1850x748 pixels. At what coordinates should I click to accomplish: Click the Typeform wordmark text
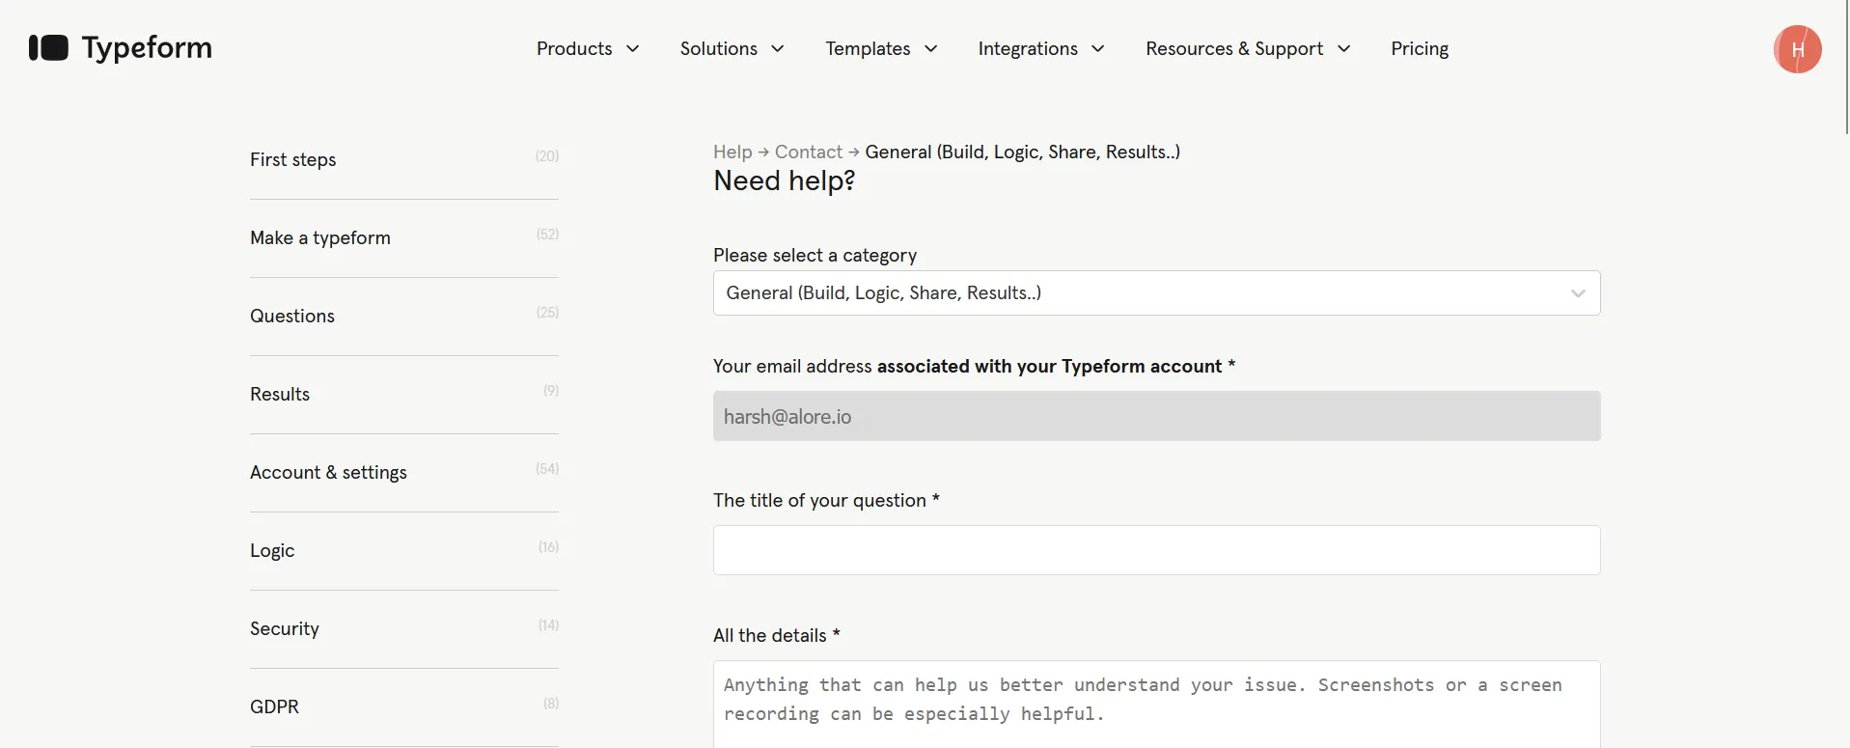(x=147, y=47)
